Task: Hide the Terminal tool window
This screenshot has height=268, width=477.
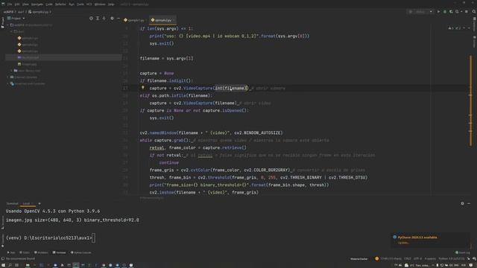Action: point(469,203)
